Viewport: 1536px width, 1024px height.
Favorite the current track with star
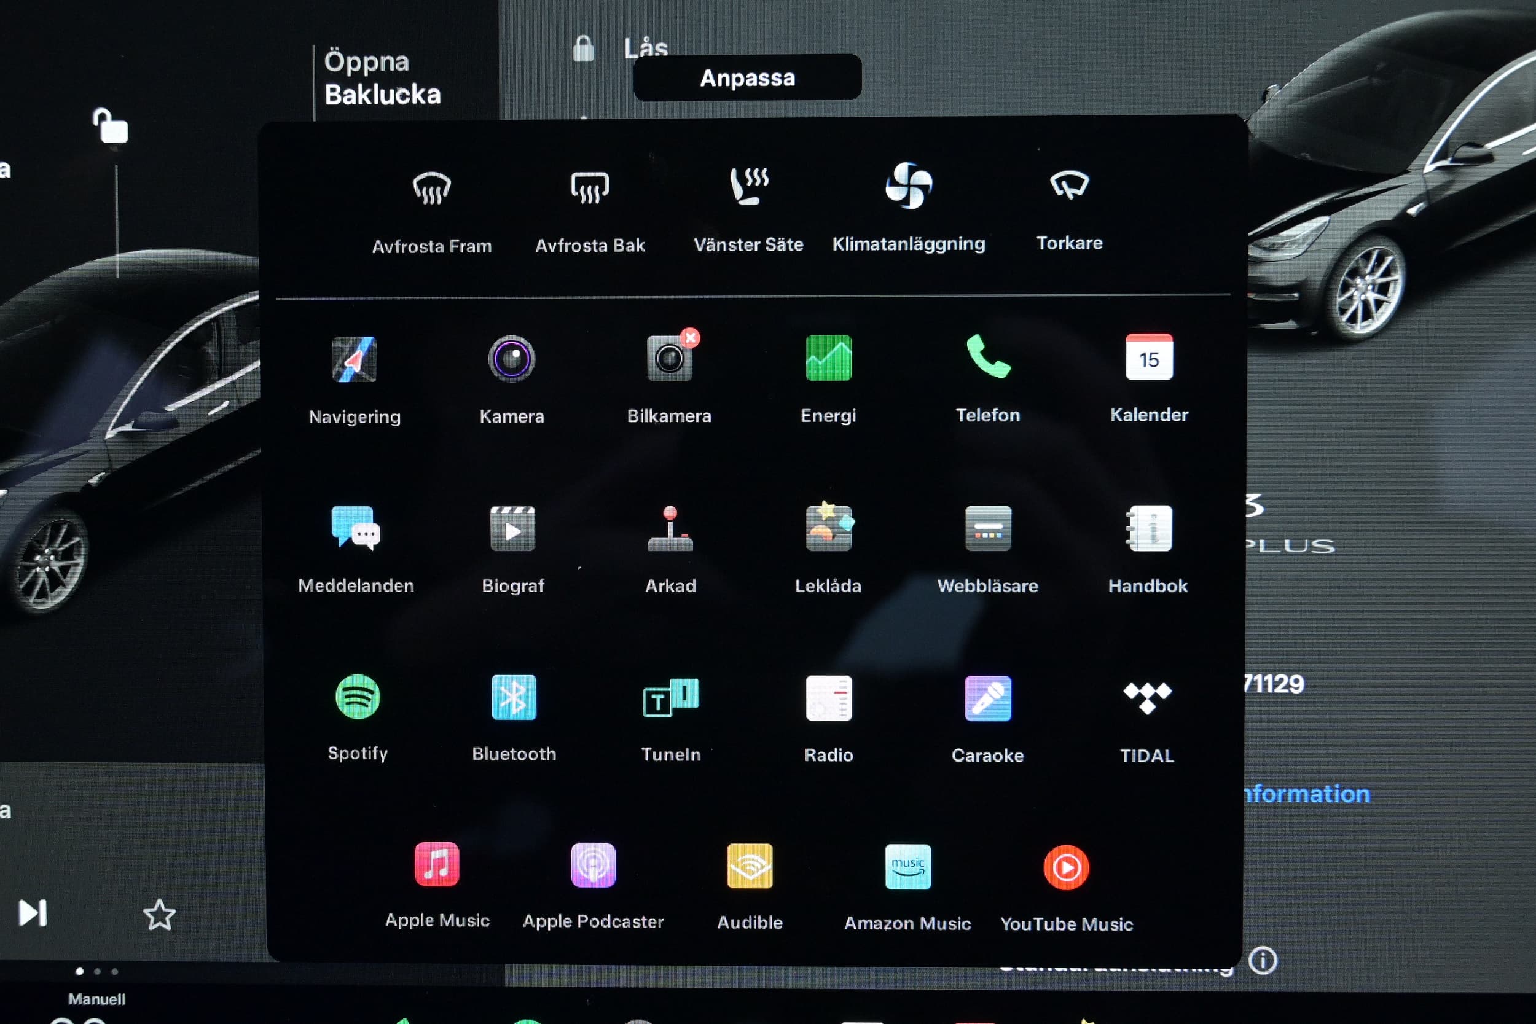[x=159, y=915]
